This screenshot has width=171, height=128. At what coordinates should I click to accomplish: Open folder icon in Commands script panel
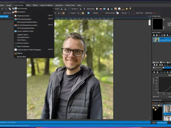pos(159,105)
